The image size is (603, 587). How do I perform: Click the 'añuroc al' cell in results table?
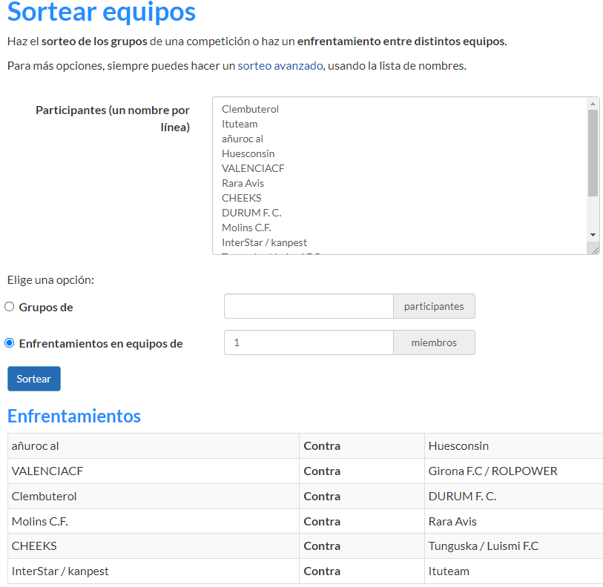(x=35, y=446)
